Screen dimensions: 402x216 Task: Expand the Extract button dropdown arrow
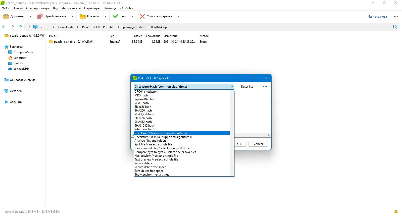[106, 16]
